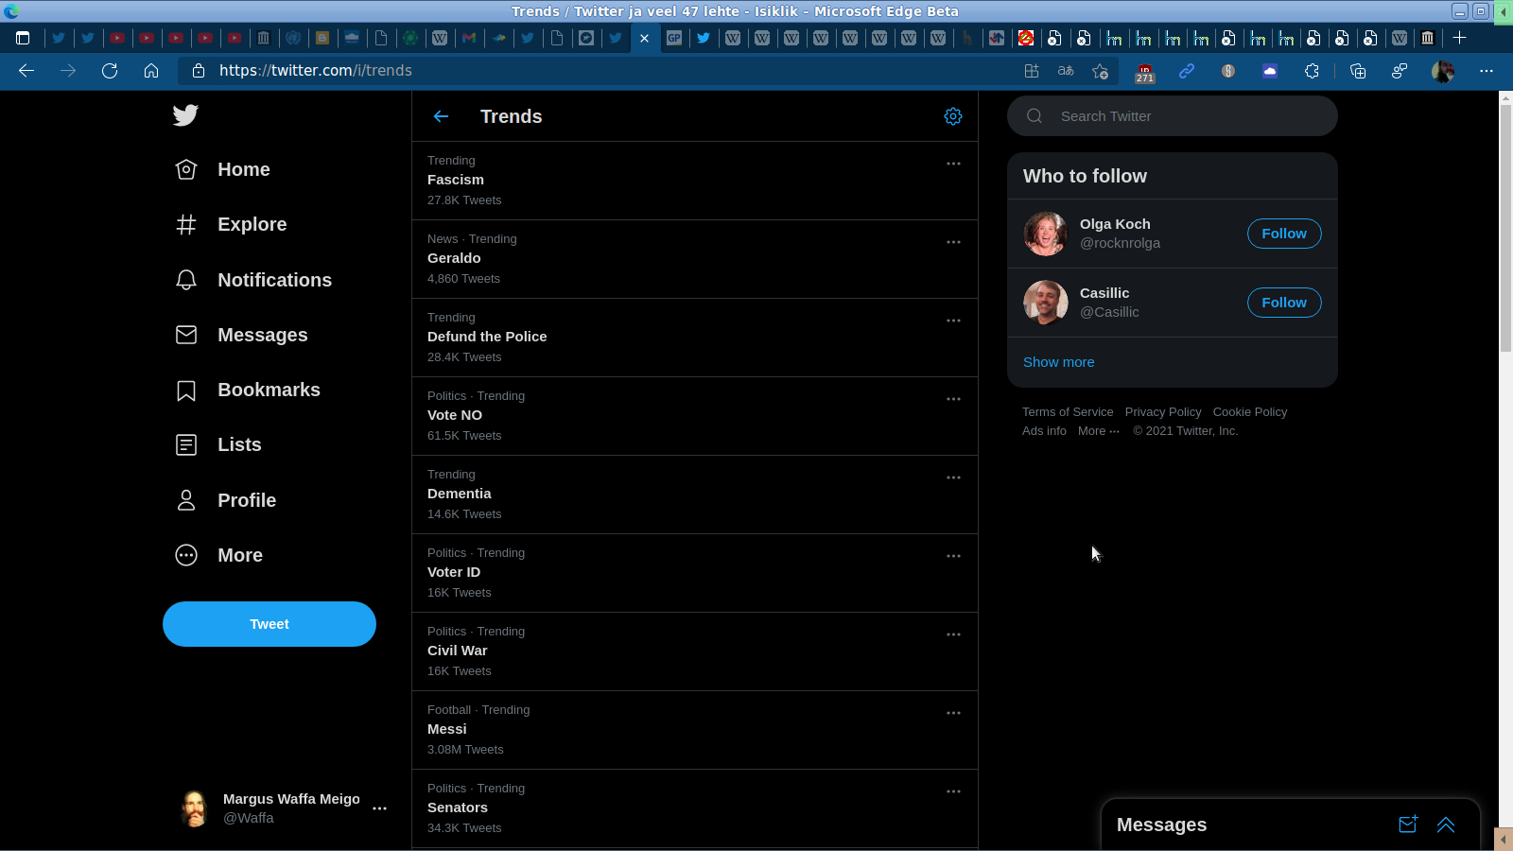The width and height of the screenshot is (1513, 851).
Task: Open more options for Fascism trend
Action: pyautogui.click(x=953, y=164)
